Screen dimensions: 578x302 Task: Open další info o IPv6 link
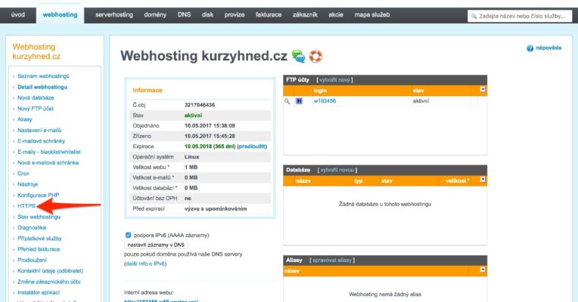[x=145, y=263]
